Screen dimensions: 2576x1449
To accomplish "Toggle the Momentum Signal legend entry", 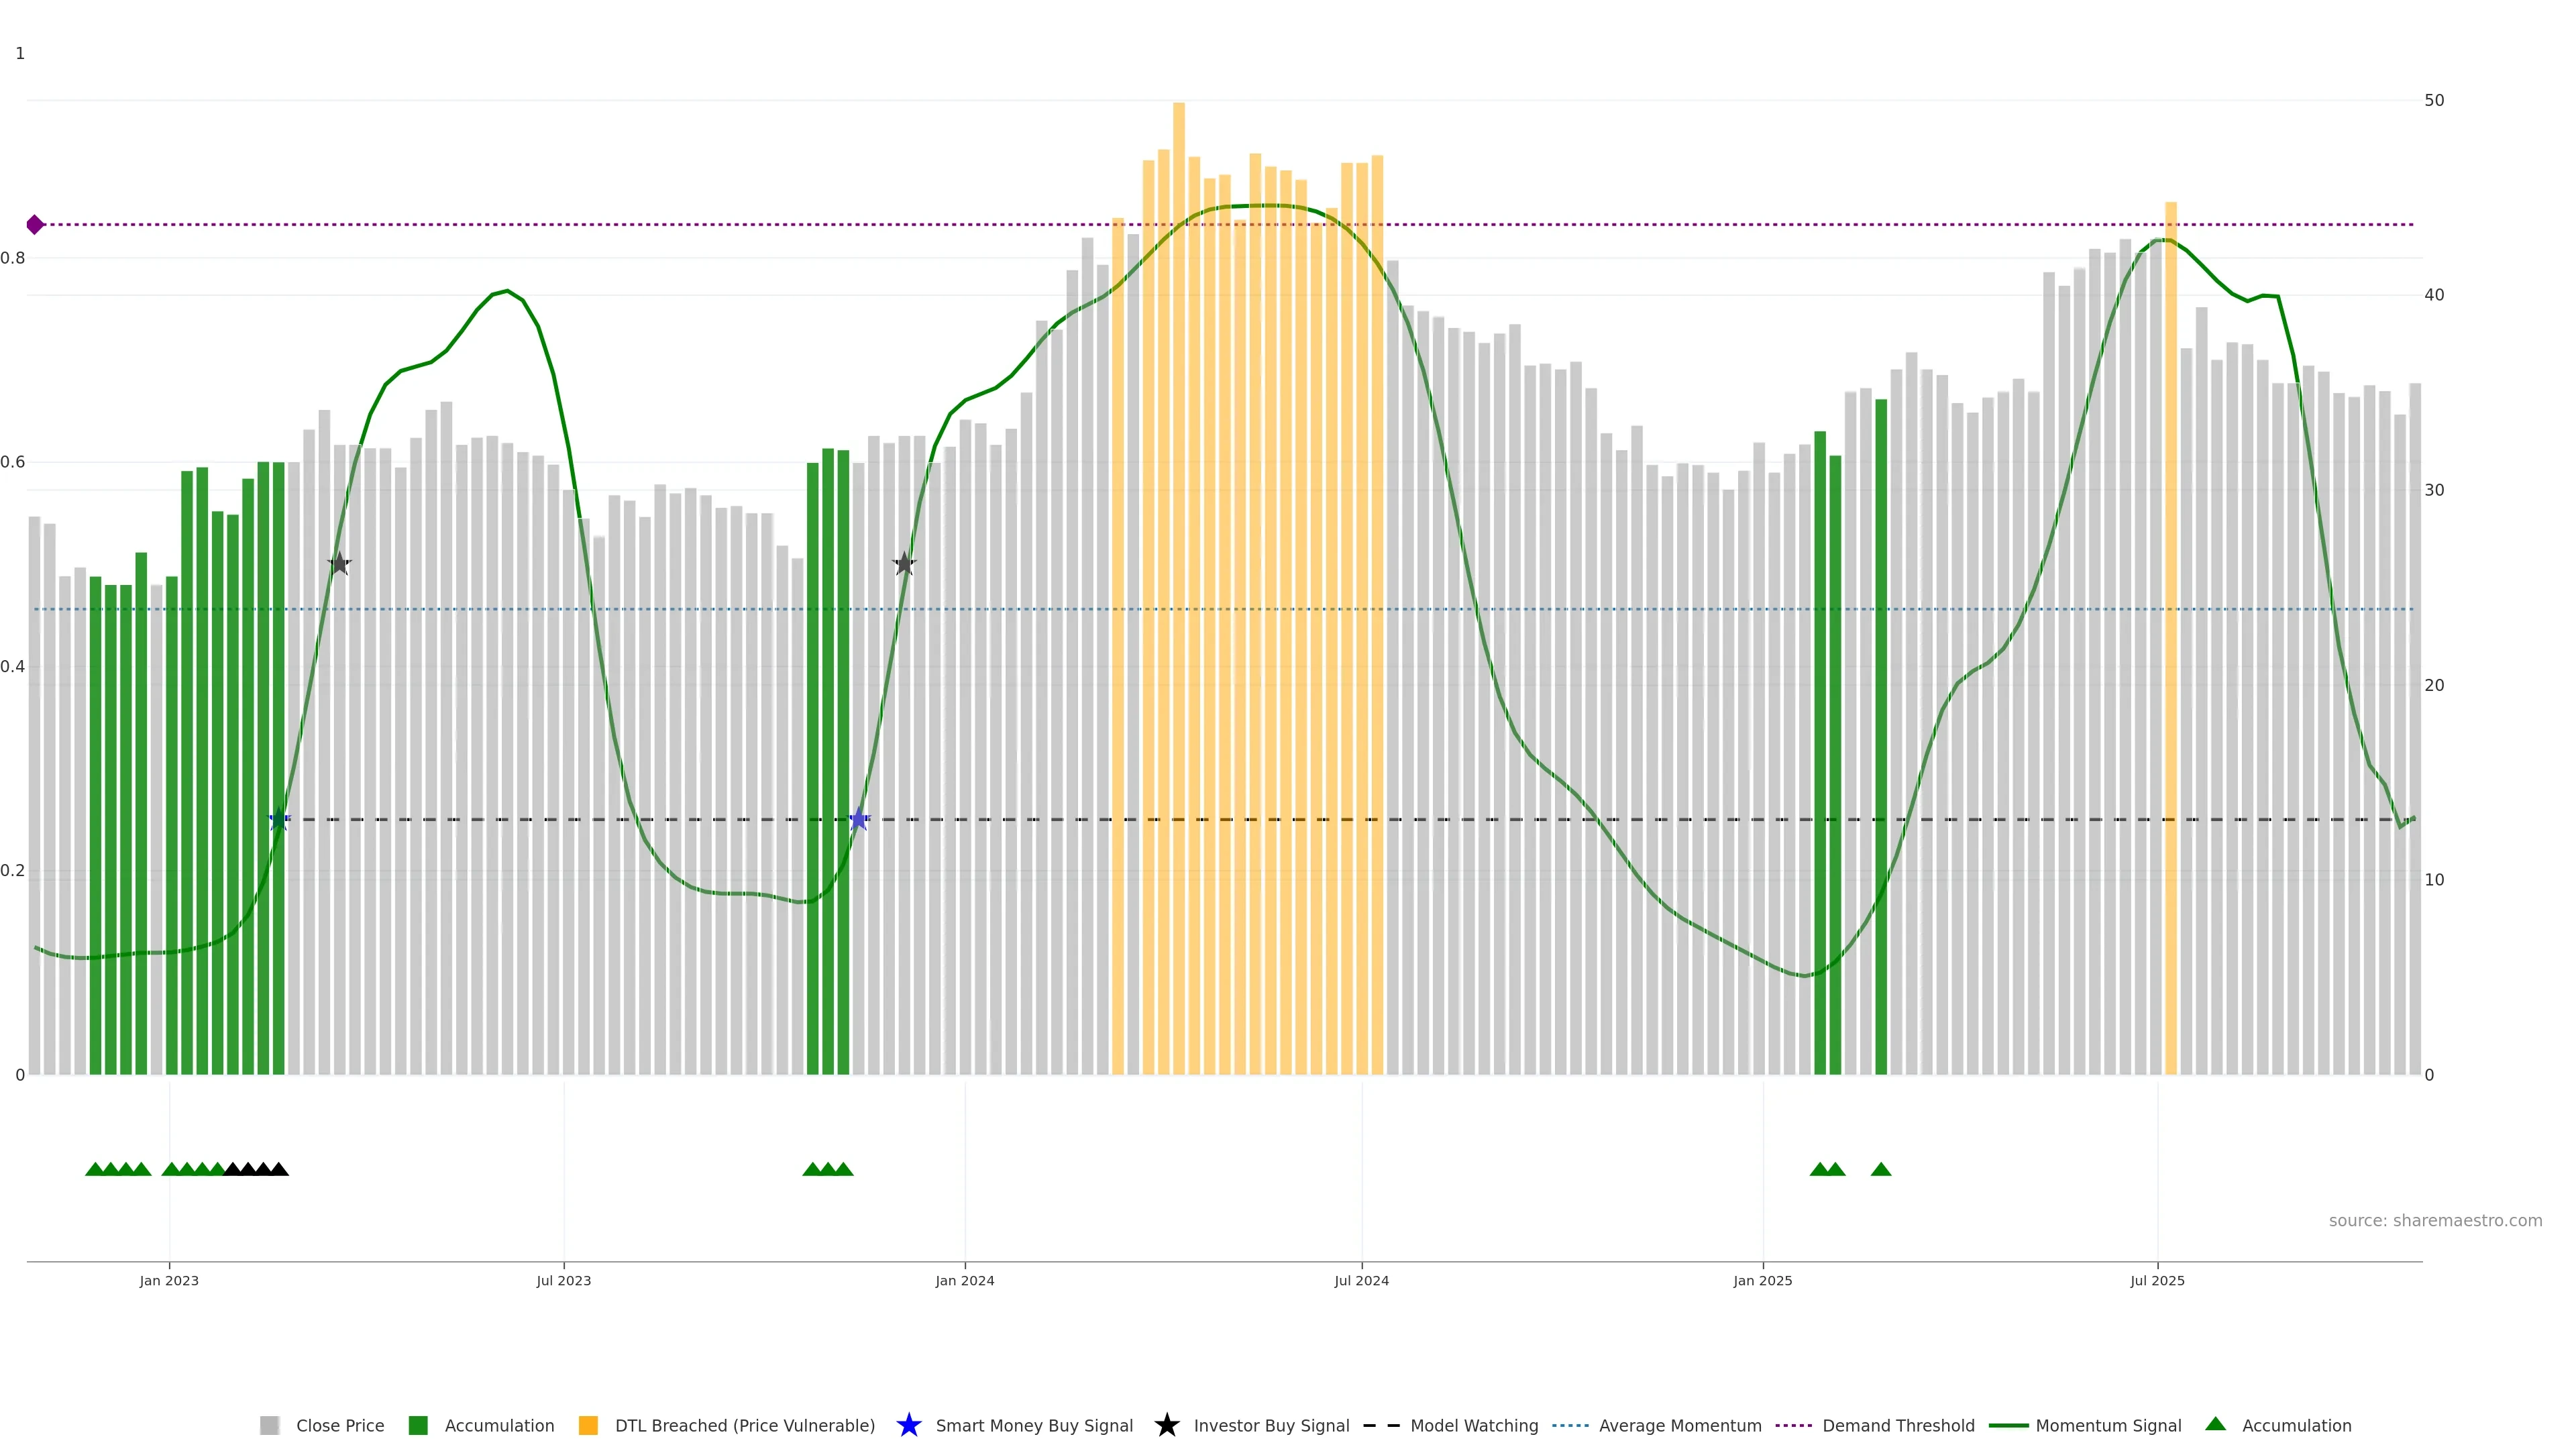I will [2107, 1426].
